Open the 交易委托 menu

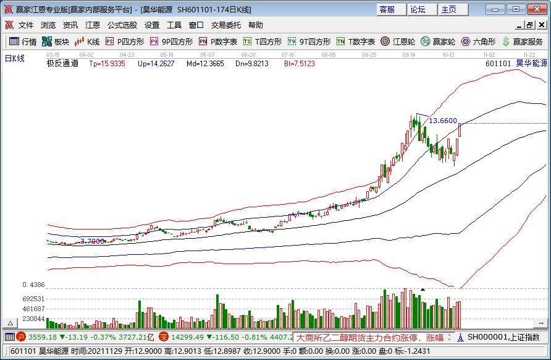click(x=226, y=25)
